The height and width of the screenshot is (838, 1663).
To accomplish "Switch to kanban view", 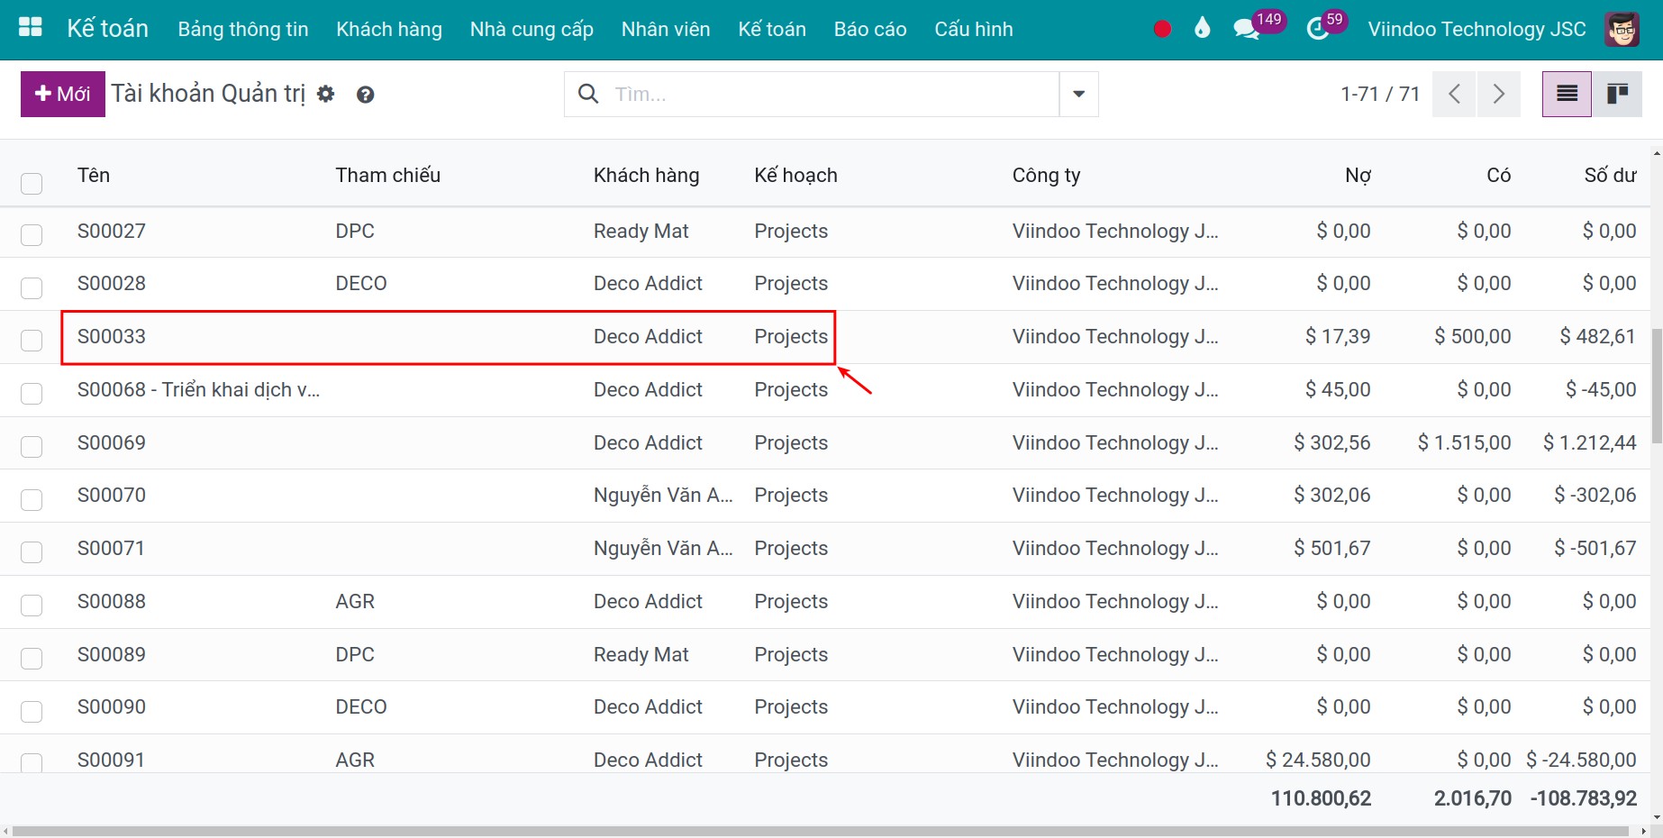I will [x=1617, y=94].
